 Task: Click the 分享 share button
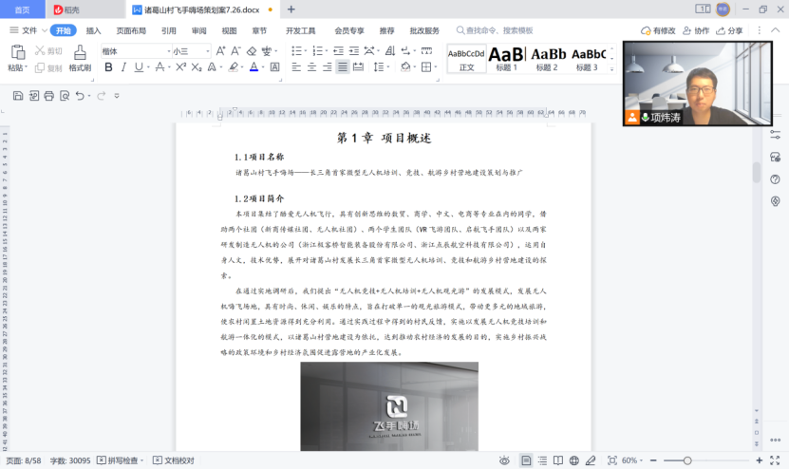coord(729,30)
